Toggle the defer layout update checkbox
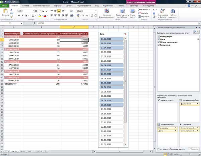 158,149
